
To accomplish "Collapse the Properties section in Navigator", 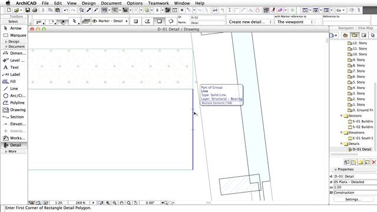I will (335, 170).
